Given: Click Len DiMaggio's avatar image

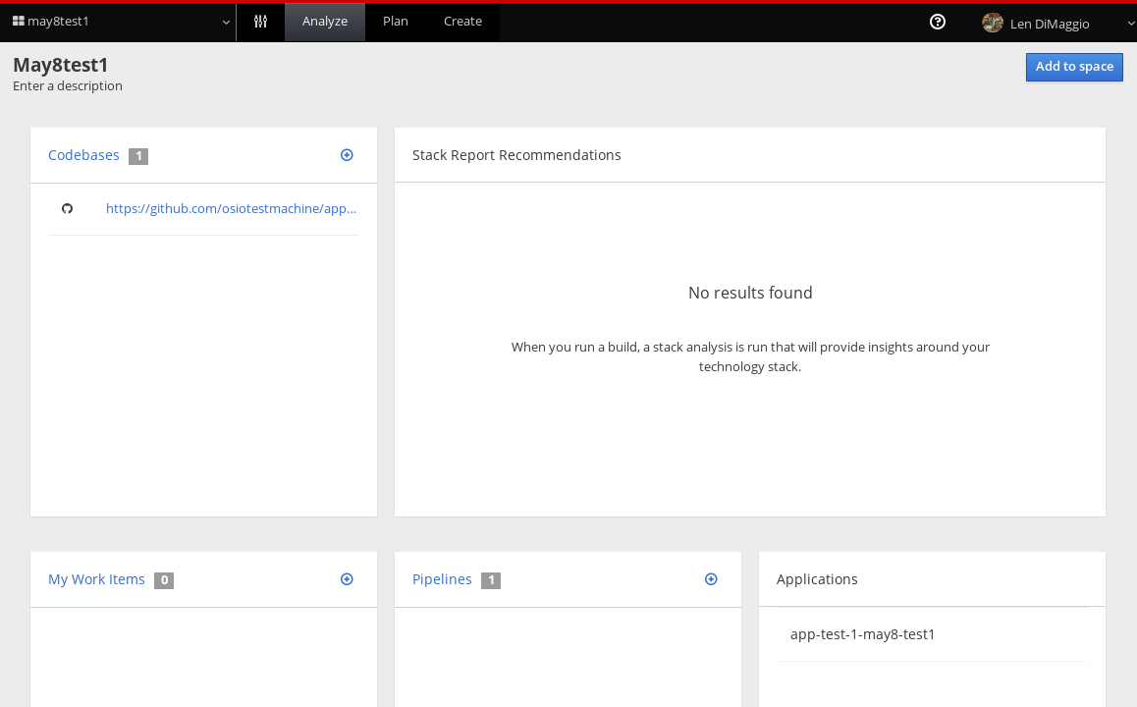Looking at the screenshot, I should pyautogui.click(x=992, y=22).
